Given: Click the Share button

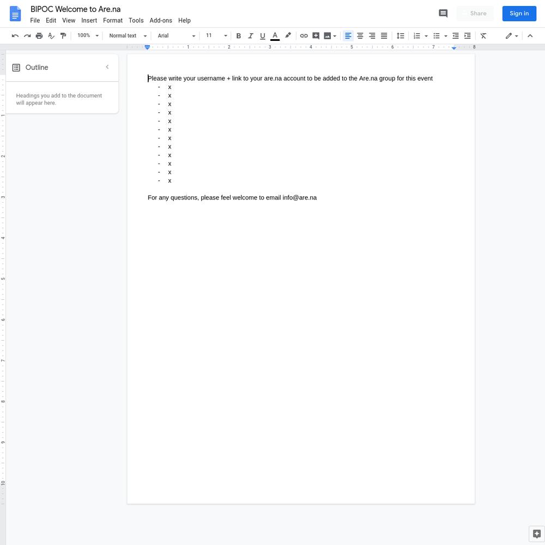Looking at the screenshot, I should coord(475,14).
